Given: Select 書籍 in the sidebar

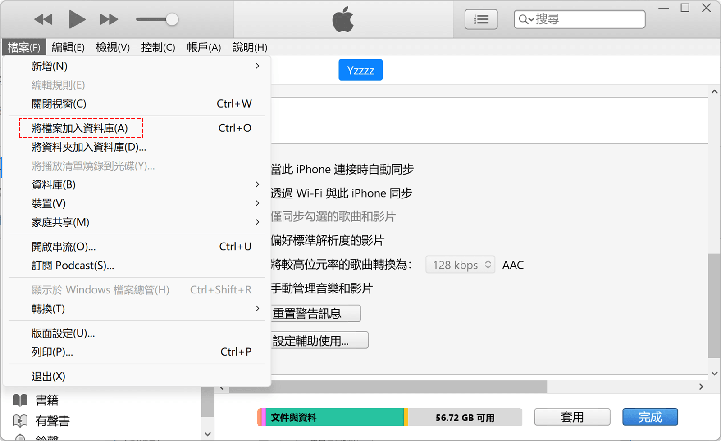Looking at the screenshot, I should (47, 400).
